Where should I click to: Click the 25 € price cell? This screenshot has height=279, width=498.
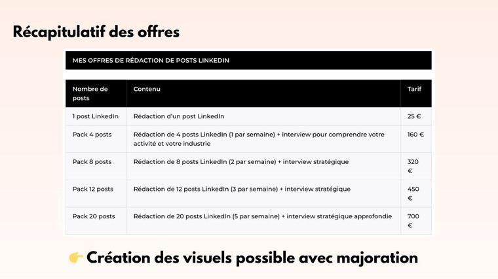click(x=414, y=116)
